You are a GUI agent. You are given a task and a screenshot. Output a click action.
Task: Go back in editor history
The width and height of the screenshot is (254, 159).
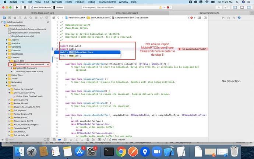tap(58, 18)
